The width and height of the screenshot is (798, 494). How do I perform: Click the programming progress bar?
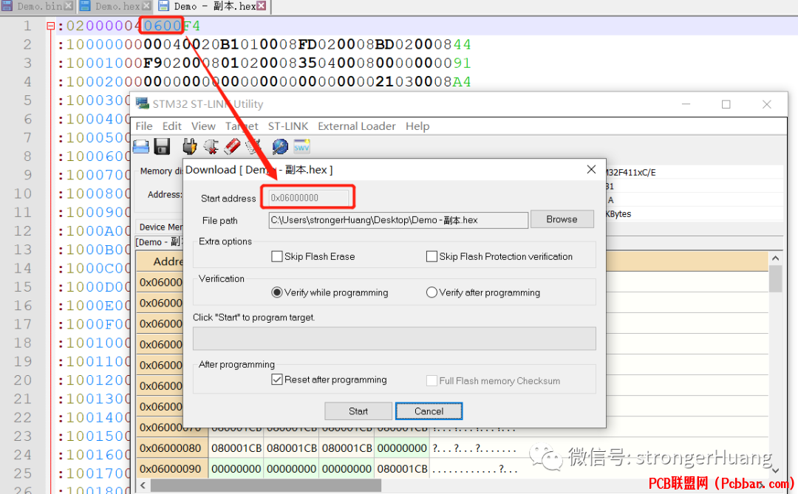pos(395,338)
